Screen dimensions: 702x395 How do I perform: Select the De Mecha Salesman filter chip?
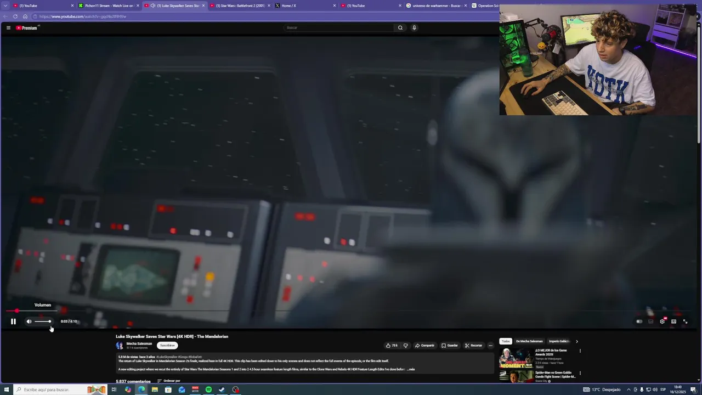[529, 341]
